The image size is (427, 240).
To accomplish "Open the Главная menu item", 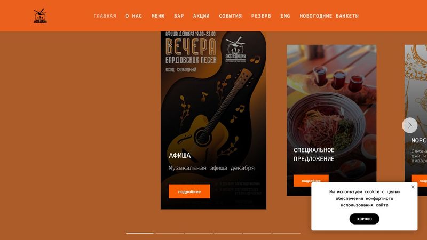I will (x=105, y=16).
